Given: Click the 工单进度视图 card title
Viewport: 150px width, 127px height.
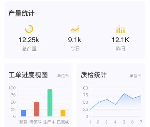Looking at the screenshot, I should [x=28, y=75].
